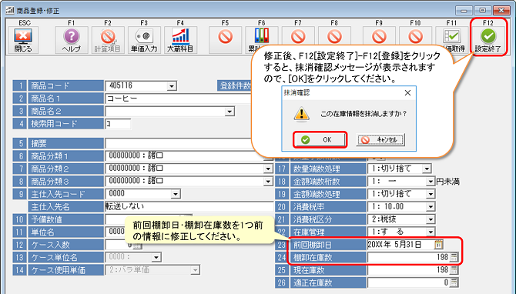
Task: Open 金額端数処理 dropdown
Action: pos(431,194)
